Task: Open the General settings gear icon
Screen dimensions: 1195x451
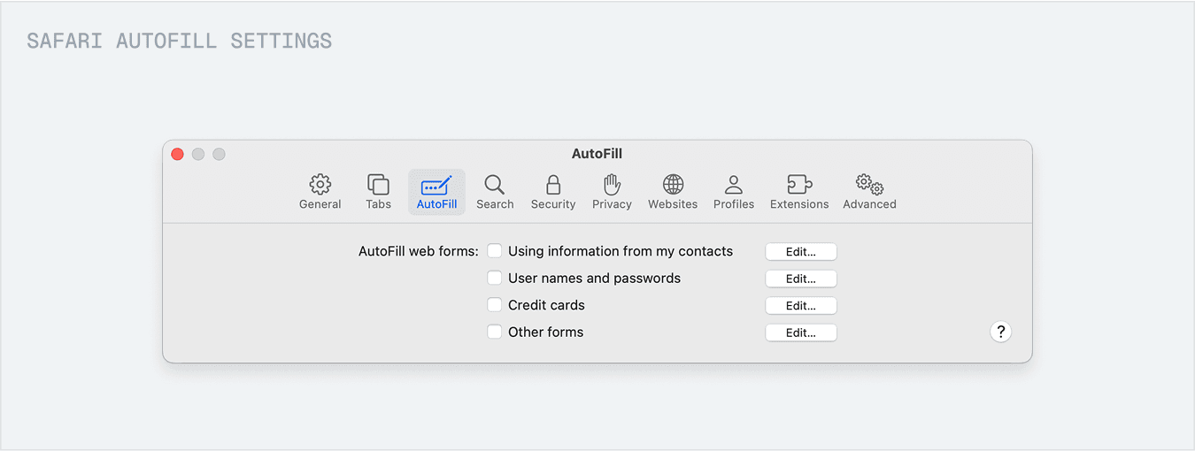Action: click(x=320, y=185)
